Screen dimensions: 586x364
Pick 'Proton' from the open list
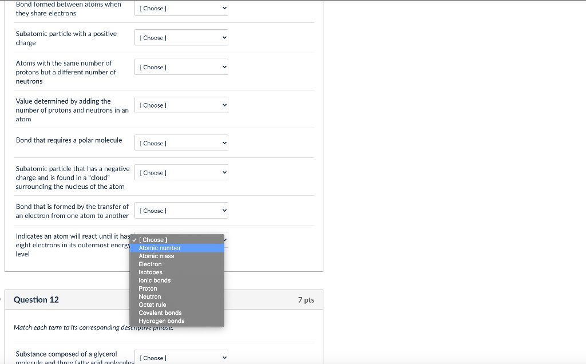pyautogui.click(x=177, y=288)
